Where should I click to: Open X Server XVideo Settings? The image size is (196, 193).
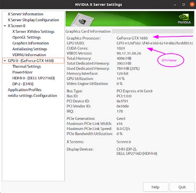tap(33, 31)
